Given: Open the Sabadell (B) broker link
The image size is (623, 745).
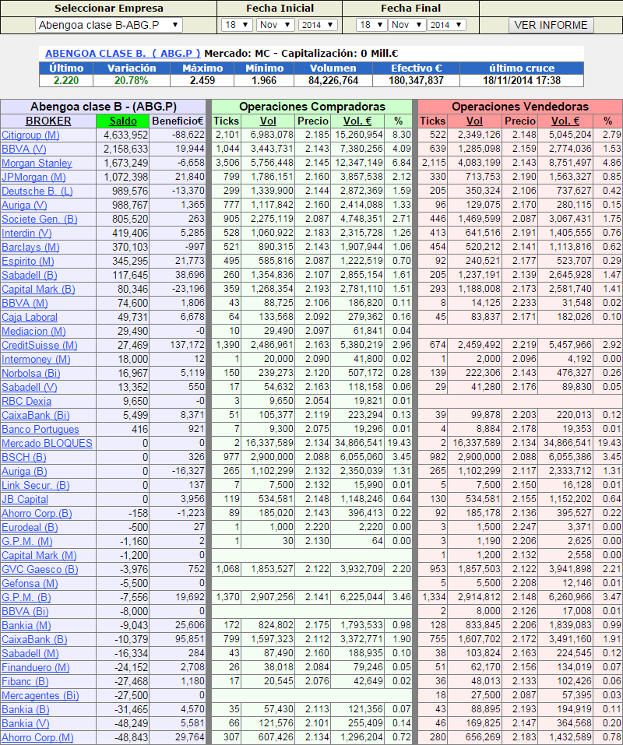Looking at the screenshot, I should pyautogui.click(x=29, y=275).
